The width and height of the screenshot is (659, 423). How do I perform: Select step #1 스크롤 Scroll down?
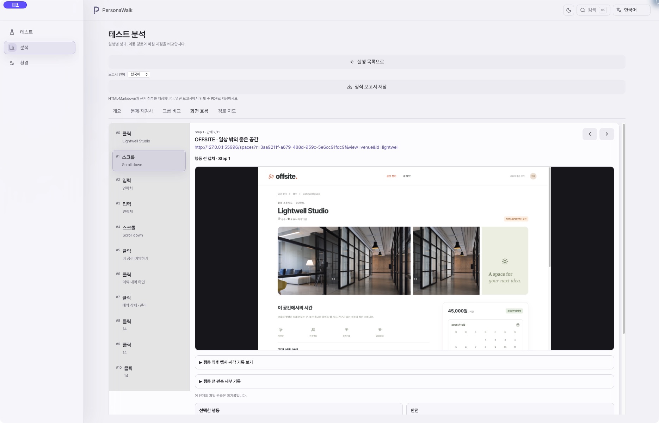click(149, 161)
